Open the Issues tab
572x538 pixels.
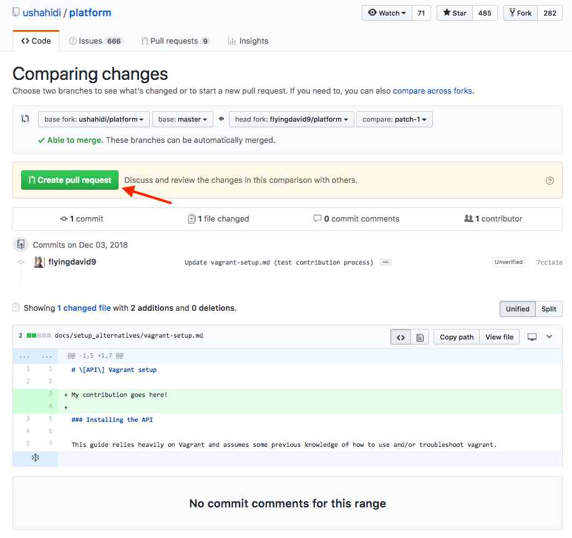[95, 41]
